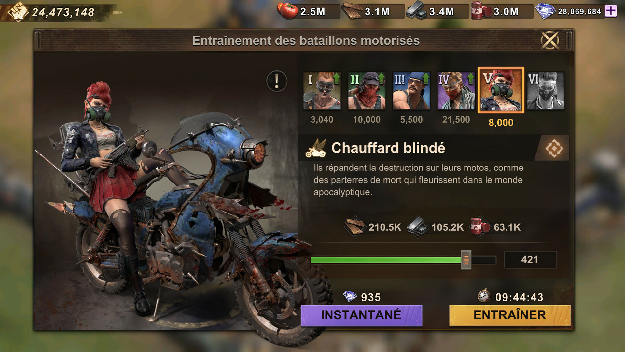Close the training window

click(x=550, y=40)
